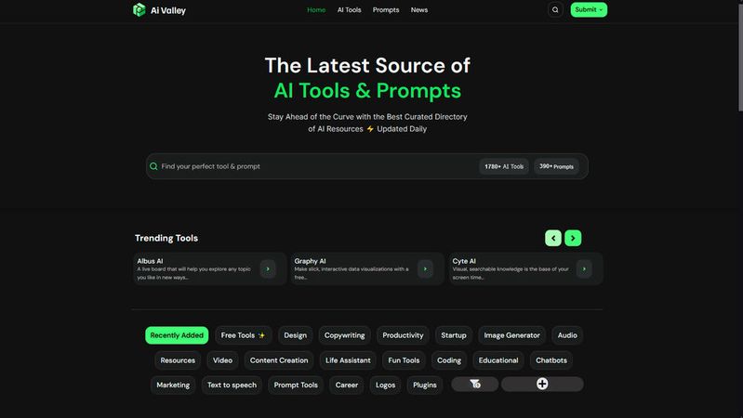Open search with the header magnifier icon

pyautogui.click(x=555, y=10)
